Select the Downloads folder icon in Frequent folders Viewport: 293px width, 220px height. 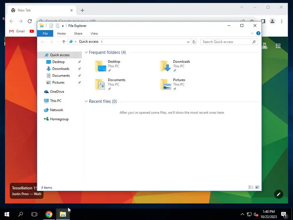tap(166, 66)
